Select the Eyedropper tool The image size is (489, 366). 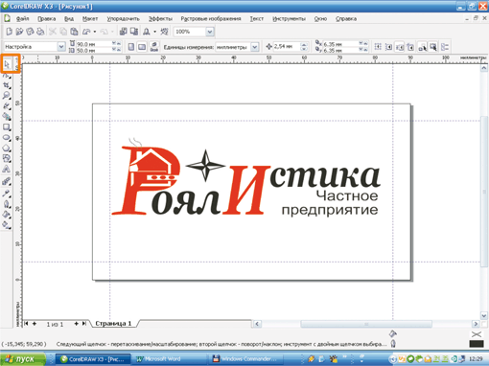[x=7, y=194]
